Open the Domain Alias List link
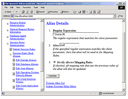 (x=55, y=83)
